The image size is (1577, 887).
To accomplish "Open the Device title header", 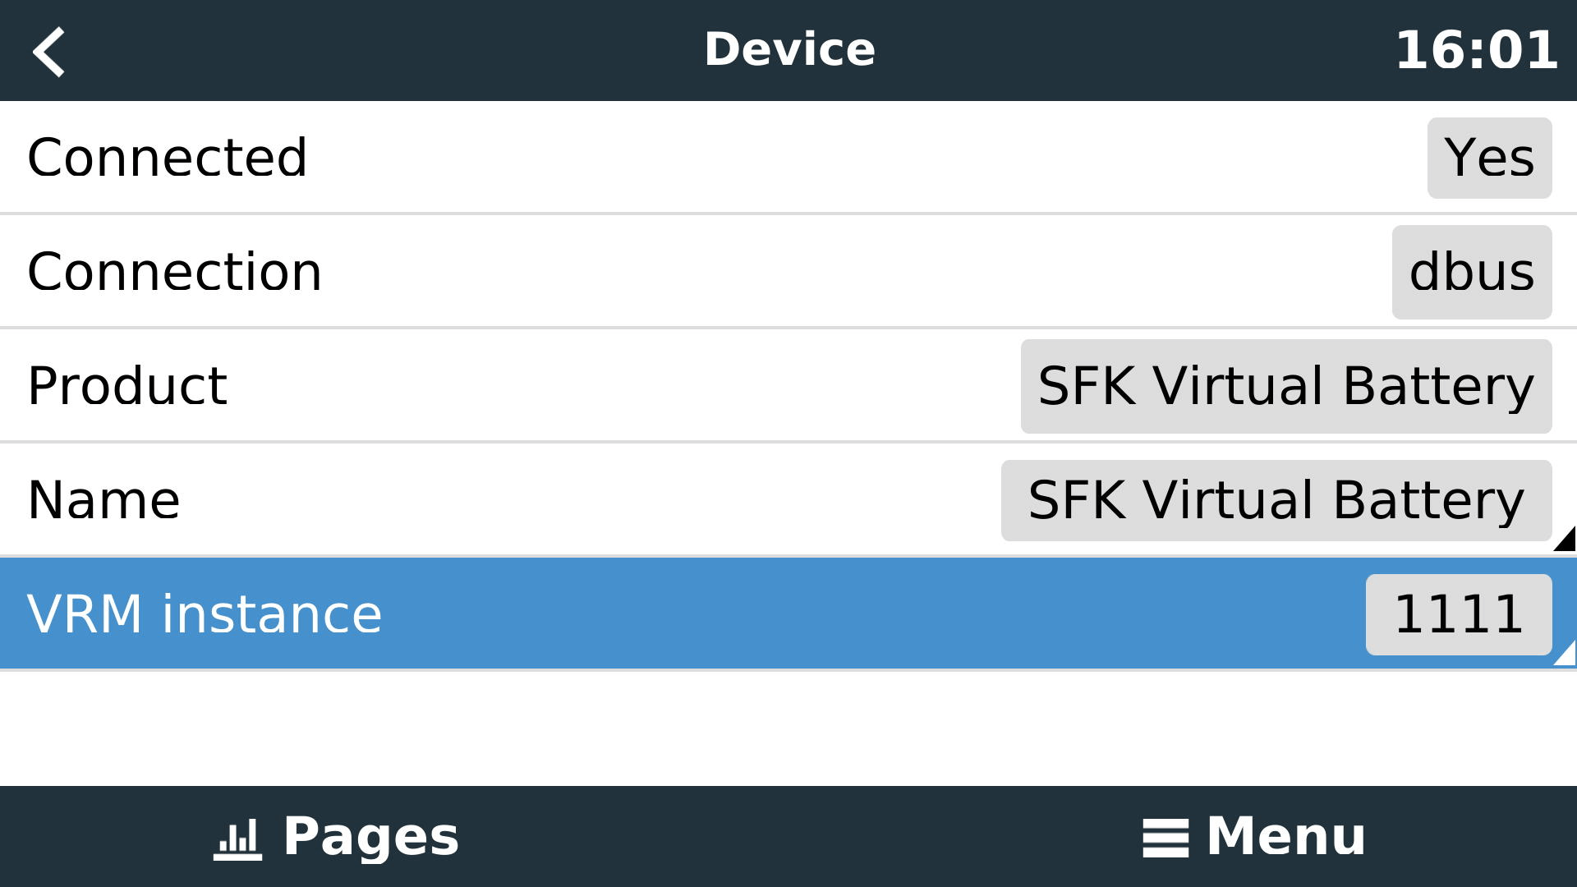I will tap(788, 49).
